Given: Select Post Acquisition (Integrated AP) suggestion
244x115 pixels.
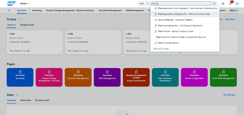Looking at the screenshot, I should point(185,14).
